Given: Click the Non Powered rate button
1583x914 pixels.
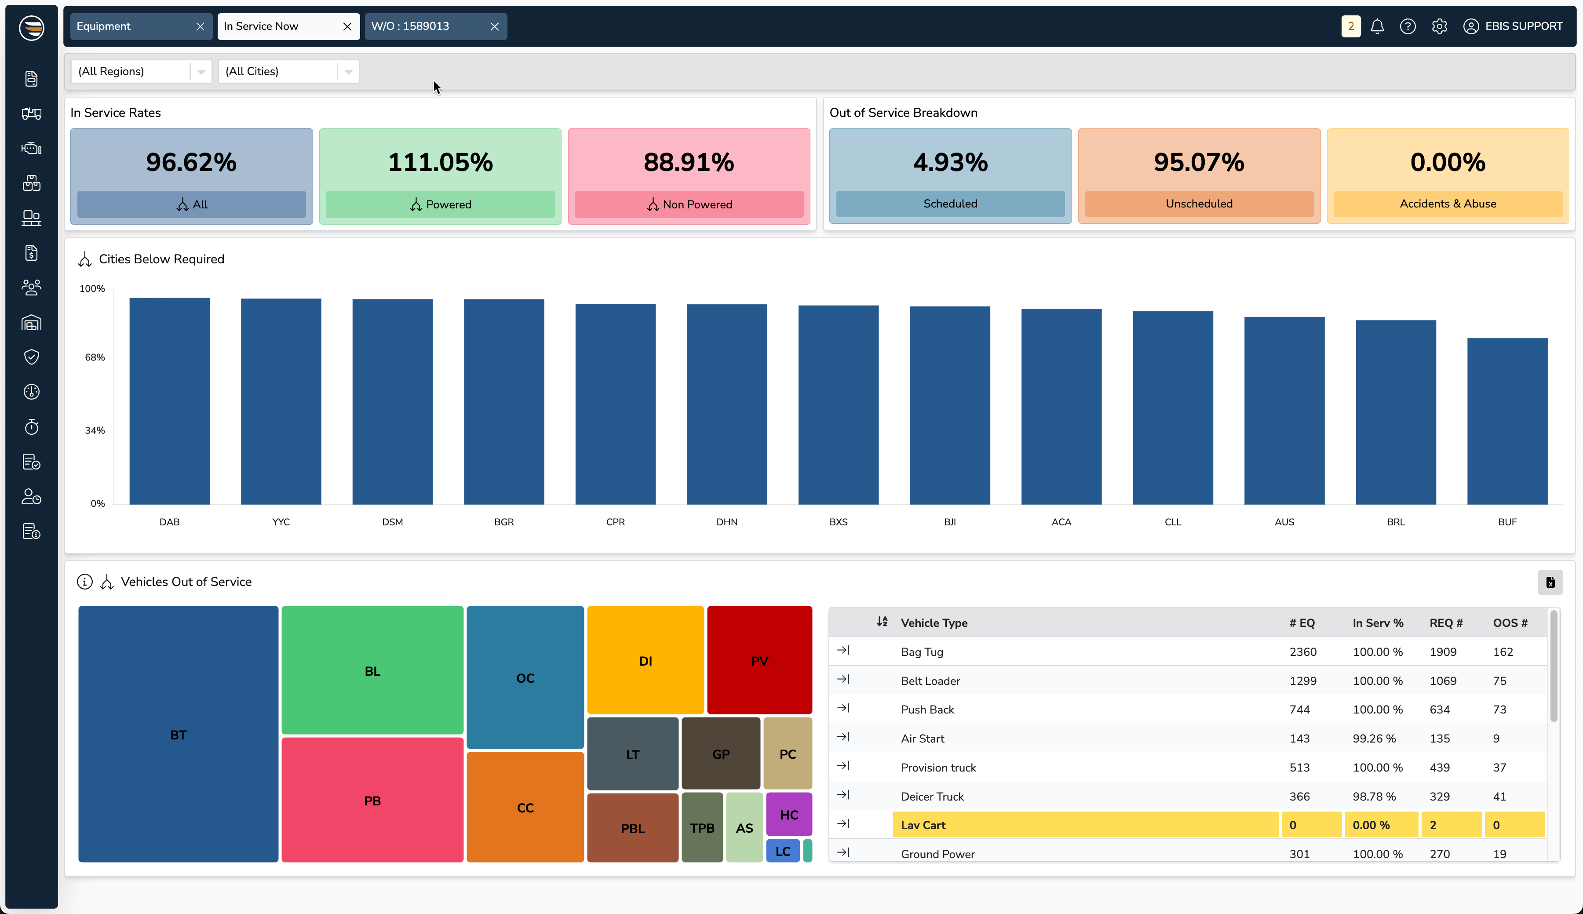Looking at the screenshot, I should 689,204.
